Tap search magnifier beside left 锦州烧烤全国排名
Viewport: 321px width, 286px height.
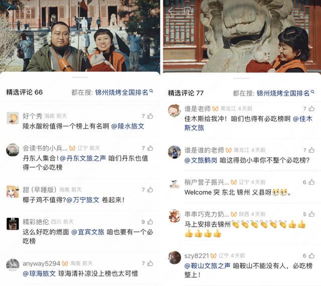pos(151,91)
